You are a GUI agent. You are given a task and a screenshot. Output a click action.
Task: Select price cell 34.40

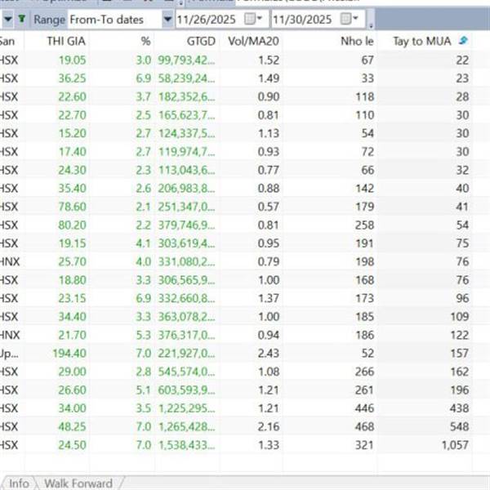(72, 317)
